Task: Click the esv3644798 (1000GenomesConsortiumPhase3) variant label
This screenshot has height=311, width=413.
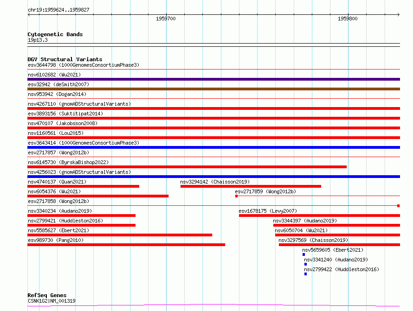Action: pyautogui.click(x=84, y=65)
